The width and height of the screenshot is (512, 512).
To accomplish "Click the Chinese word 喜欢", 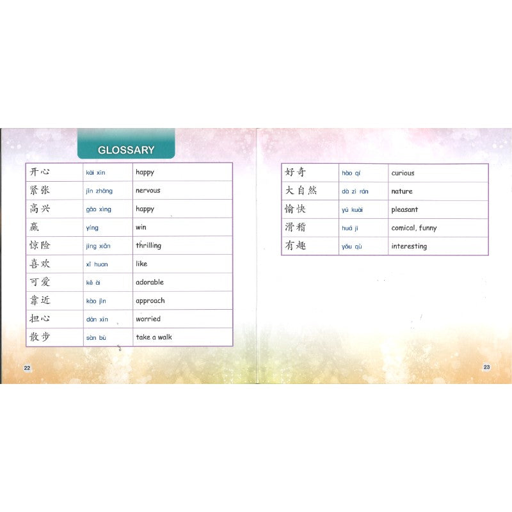I will click(40, 264).
